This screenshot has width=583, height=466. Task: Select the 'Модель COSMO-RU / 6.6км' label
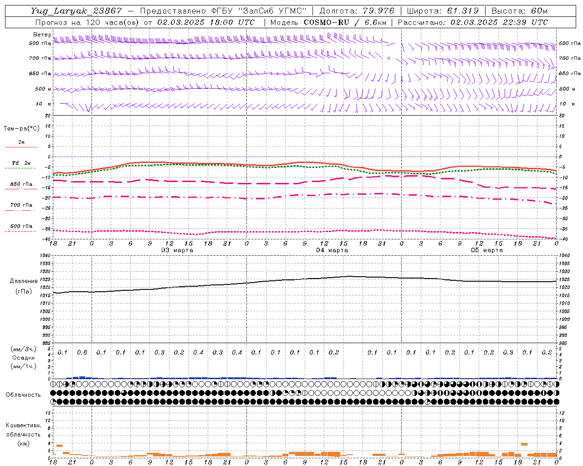(x=328, y=22)
